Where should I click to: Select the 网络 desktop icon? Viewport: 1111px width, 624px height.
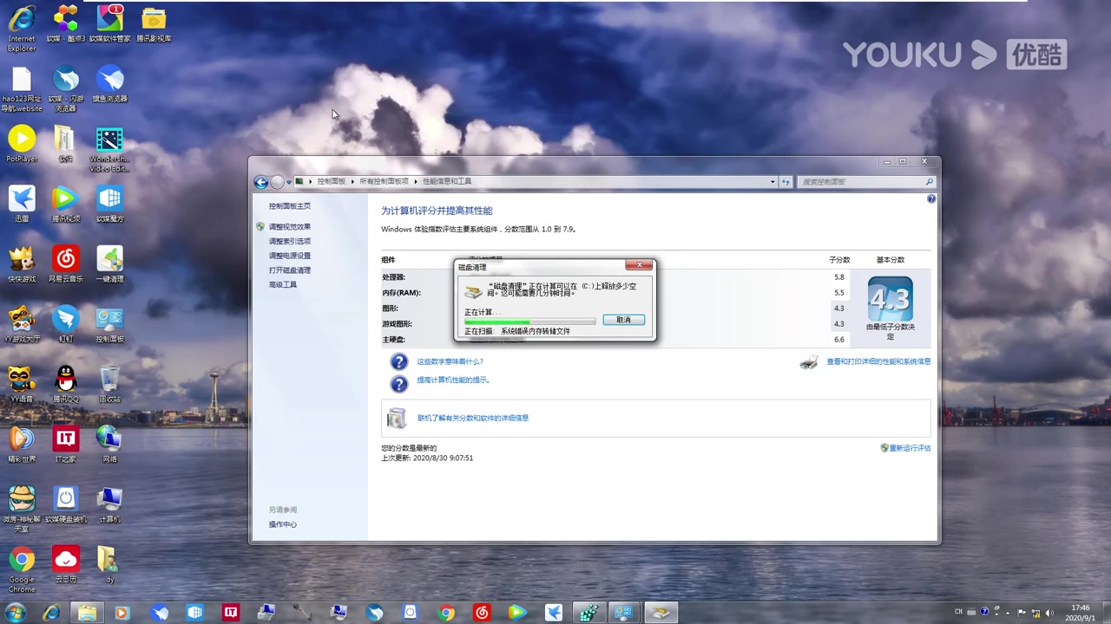109,444
